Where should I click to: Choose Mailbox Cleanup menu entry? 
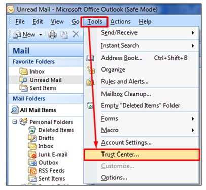point(142,94)
